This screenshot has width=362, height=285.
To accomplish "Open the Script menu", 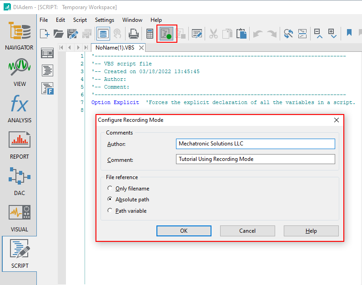I will (x=80, y=20).
